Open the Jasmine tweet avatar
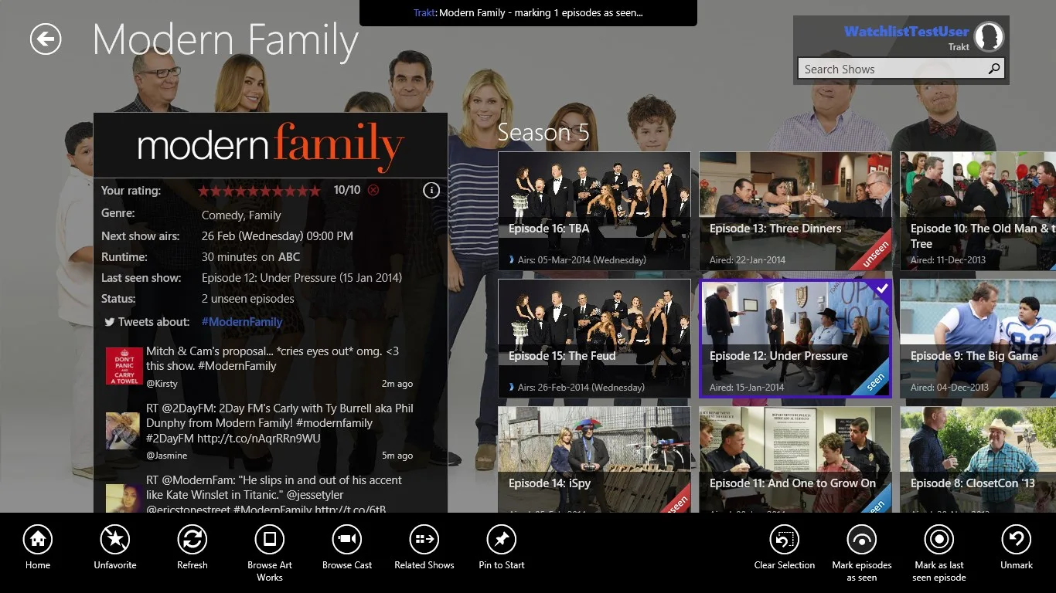This screenshot has height=593, width=1056. coord(124,431)
